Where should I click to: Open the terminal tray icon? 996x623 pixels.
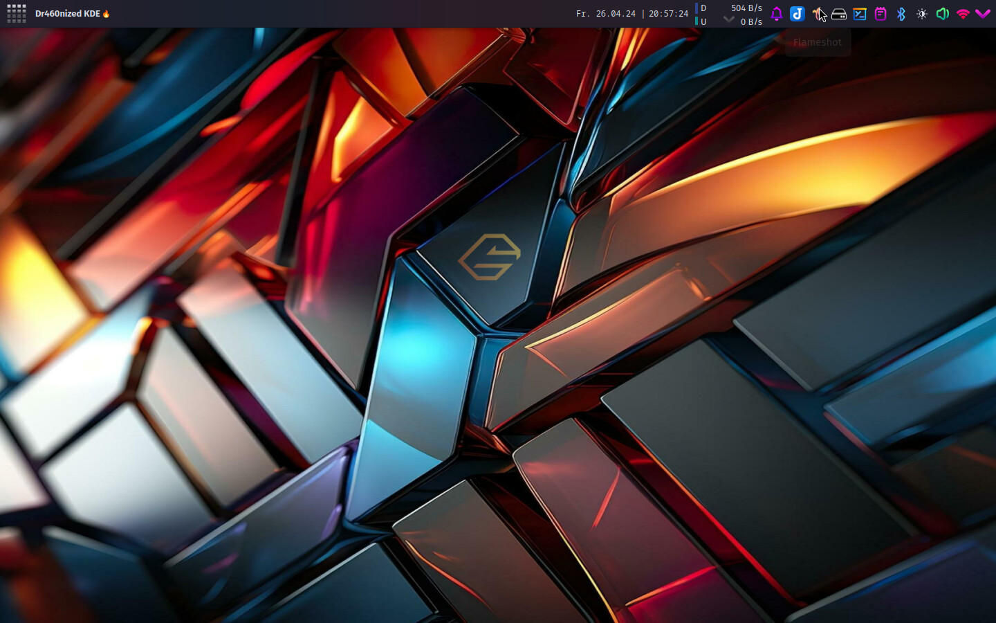pyautogui.click(x=860, y=14)
